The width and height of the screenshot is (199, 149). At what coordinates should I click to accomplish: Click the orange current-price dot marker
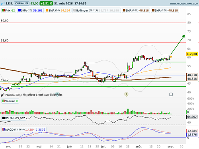(171, 57)
